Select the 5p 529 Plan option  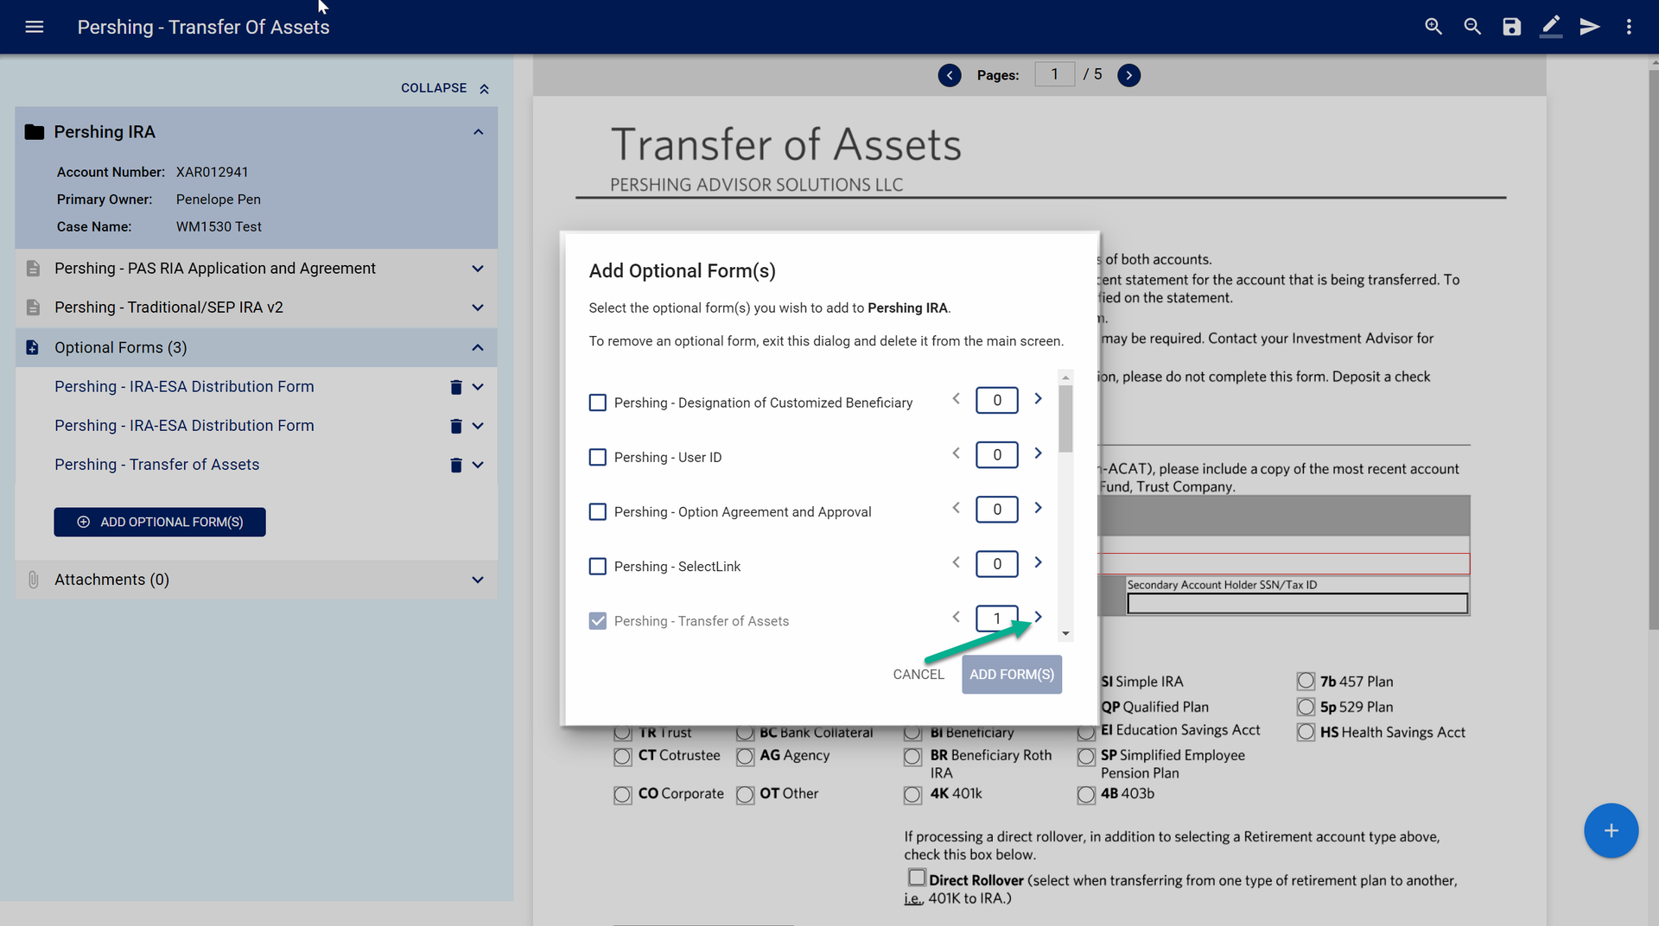1306,707
